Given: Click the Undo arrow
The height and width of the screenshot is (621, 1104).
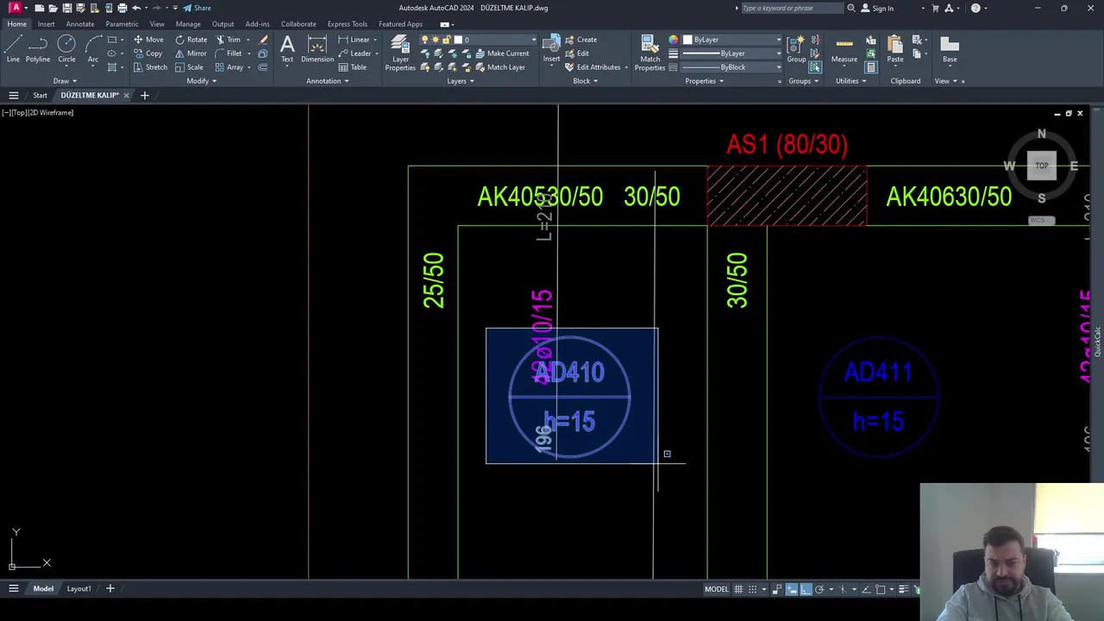Looking at the screenshot, I should [136, 8].
